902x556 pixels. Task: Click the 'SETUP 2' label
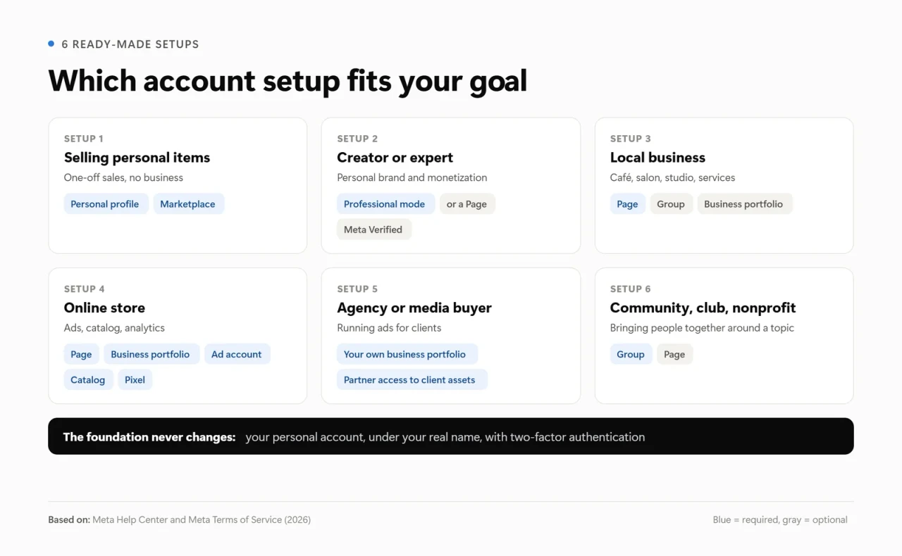357,139
